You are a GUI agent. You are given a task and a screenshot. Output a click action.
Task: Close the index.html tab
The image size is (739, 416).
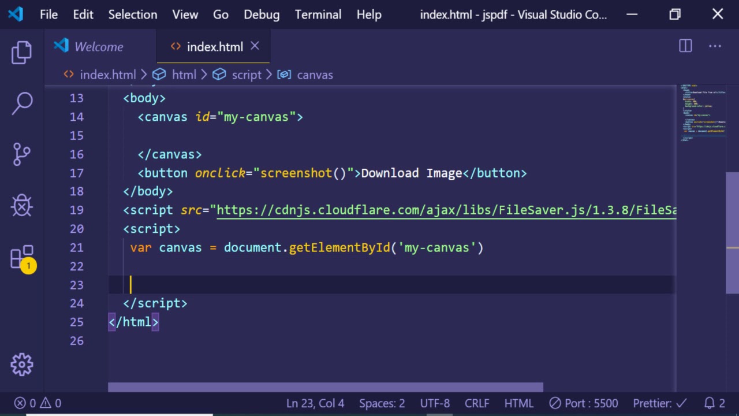(x=255, y=46)
